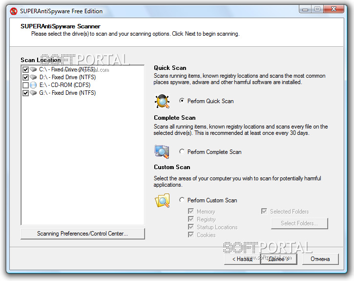Click the Complete Scan computer icon

tap(162, 151)
